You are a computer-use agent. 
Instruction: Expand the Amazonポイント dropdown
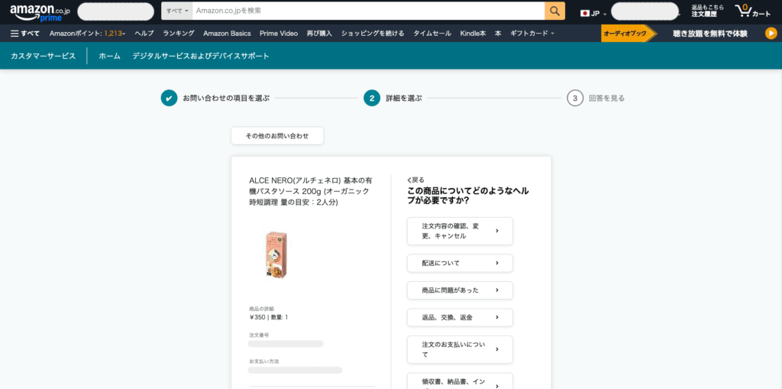87,34
